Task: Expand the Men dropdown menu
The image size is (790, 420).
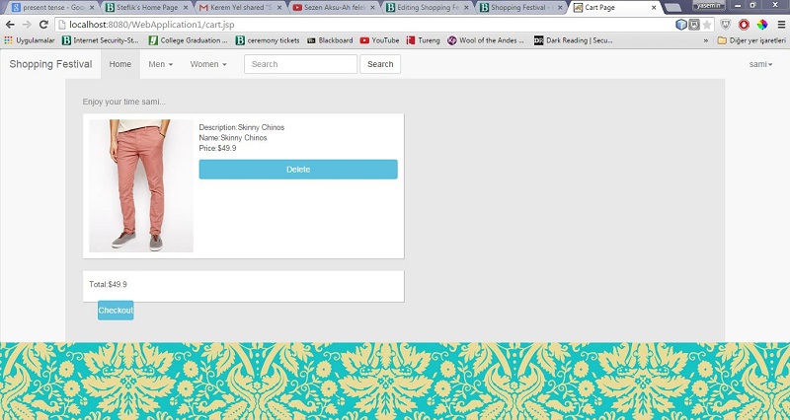Action: [160, 64]
